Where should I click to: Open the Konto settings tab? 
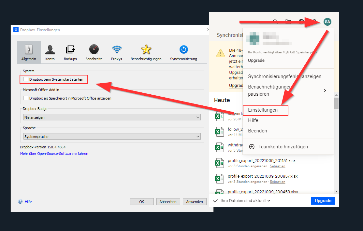pos(50,53)
